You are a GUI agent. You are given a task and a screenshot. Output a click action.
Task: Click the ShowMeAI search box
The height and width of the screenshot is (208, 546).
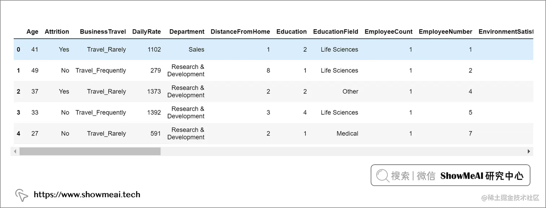tap(450, 175)
